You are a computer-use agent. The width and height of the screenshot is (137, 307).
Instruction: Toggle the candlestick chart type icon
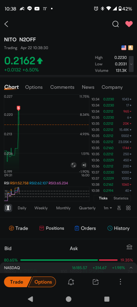tap(8, 208)
